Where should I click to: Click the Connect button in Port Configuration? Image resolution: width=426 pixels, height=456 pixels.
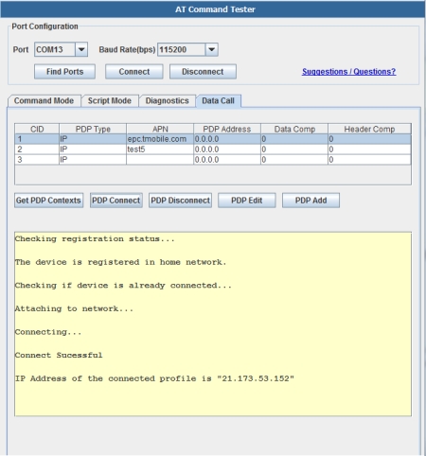coord(134,72)
